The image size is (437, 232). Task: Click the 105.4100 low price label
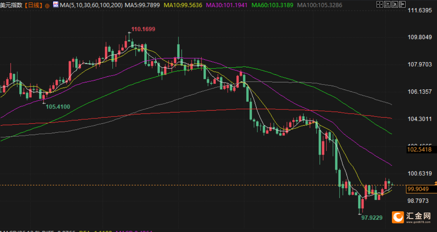pos(58,106)
